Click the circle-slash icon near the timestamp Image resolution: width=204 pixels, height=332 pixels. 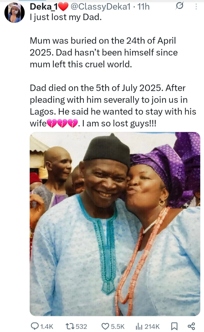180,6
